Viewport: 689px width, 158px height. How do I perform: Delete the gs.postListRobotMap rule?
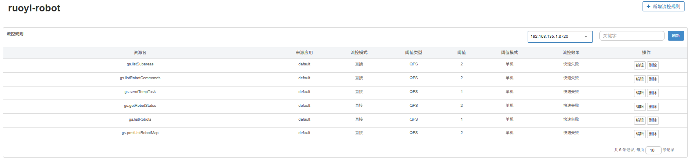point(653,134)
